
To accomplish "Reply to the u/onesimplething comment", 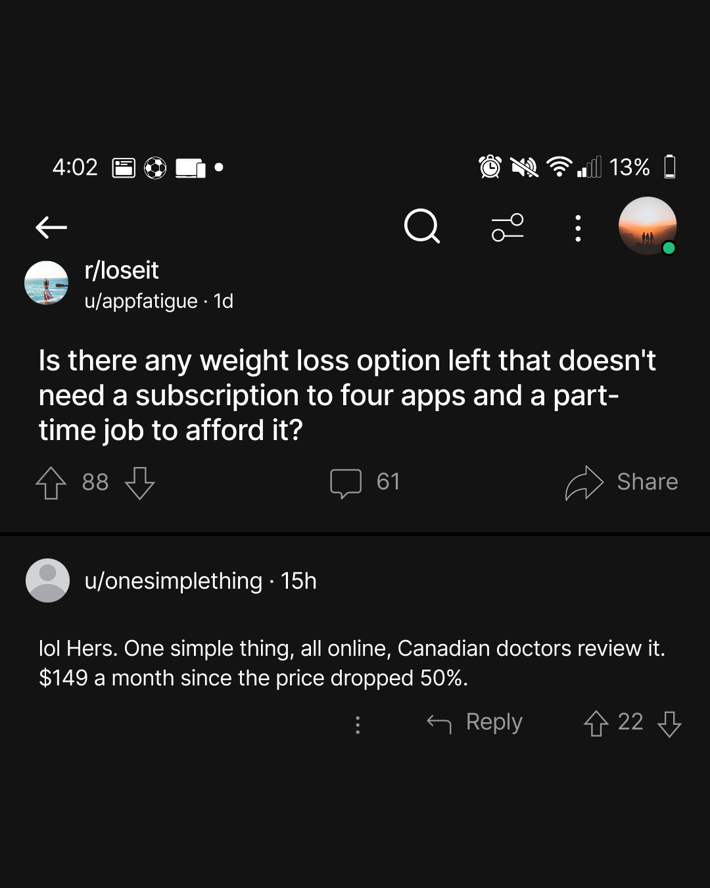I will click(x=475, y=722).
